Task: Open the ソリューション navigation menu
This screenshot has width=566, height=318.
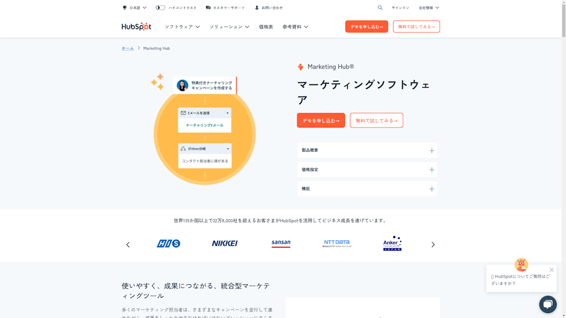Action: click(x=229, y=26)
